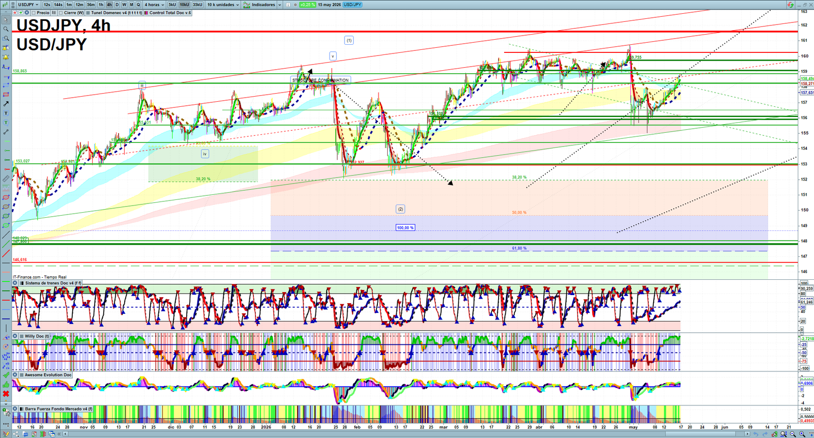Select the D daily timeframe
The image size is (814, 438).
117,5
